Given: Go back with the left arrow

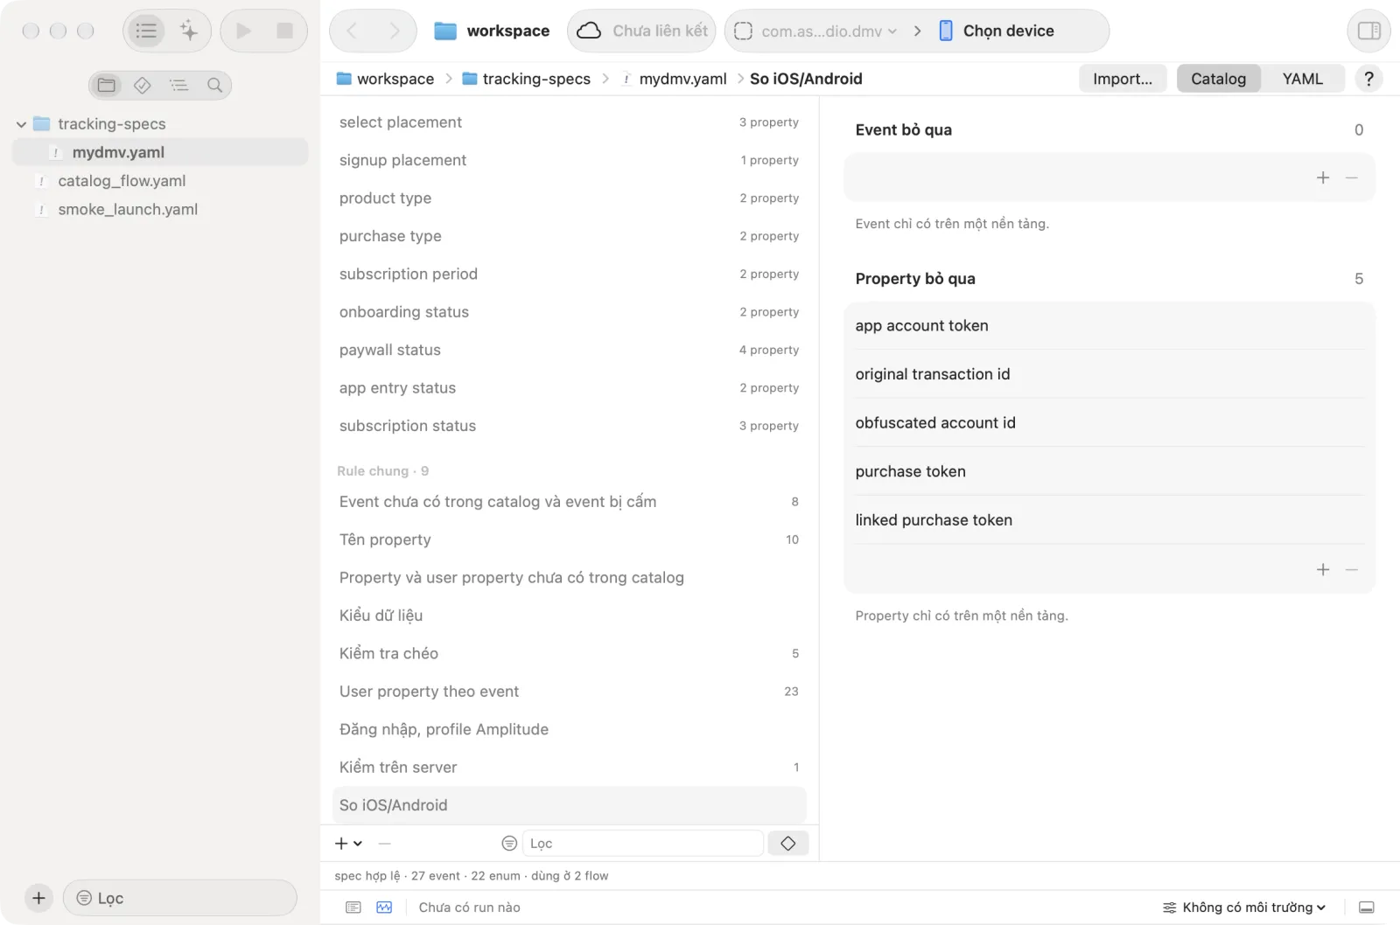Looking at the screenshot, I should click(x=352, y=31).
